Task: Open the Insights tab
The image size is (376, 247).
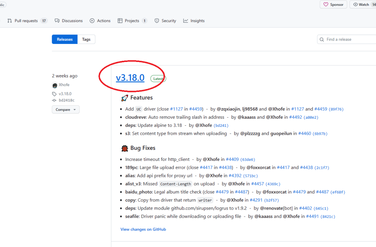Action: [194, 21]
